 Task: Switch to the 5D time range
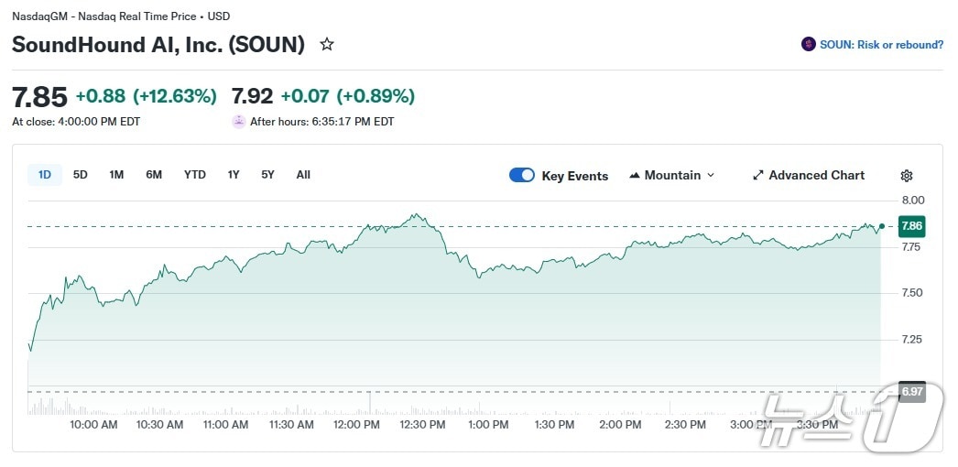81,174
